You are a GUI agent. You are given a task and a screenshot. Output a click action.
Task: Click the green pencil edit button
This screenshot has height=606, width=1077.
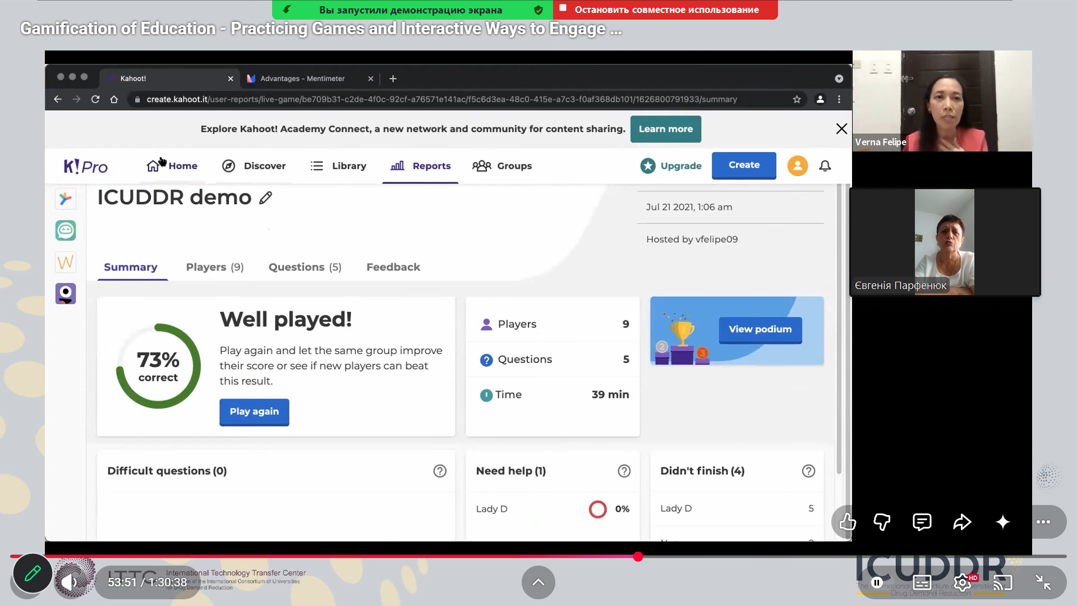pos(33,573)
